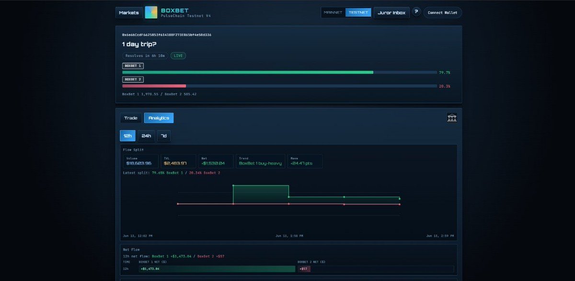
Task: Open the Markets page
Action: click(x=129, y=12)
